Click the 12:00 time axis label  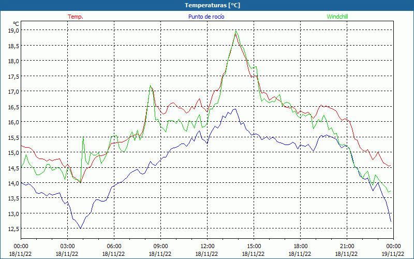[x=208, y=247]
